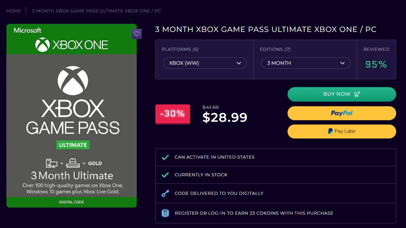Click the blue key icon for digital delivery
The image size is (406, 228).
tap(165, 193)
